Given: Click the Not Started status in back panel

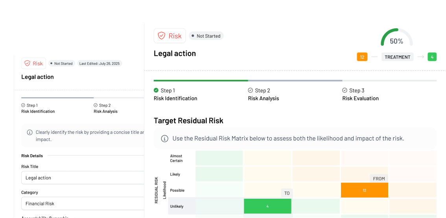Looking at the screenshot, I should [61, 63].
